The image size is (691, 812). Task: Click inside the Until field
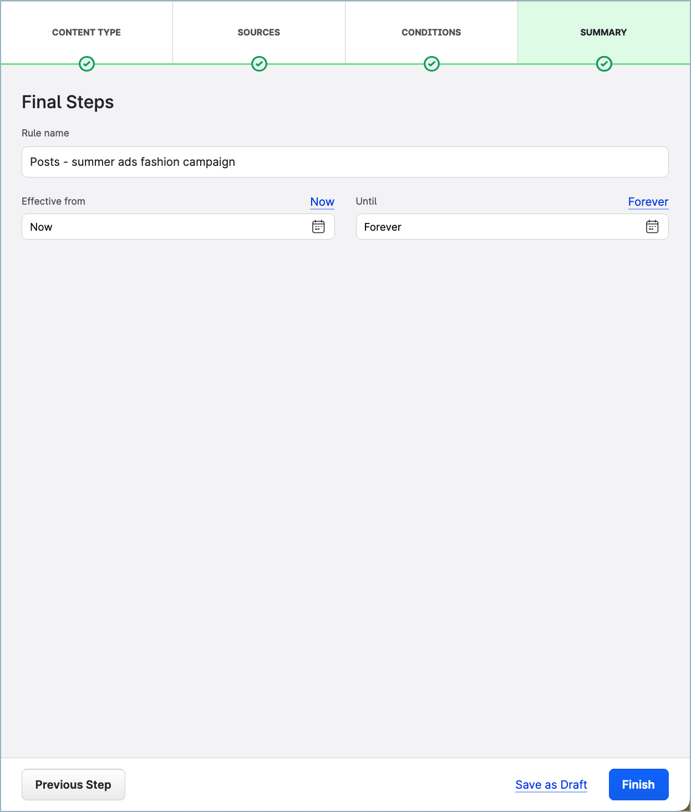pyautogui.click(x=499, y=226)
